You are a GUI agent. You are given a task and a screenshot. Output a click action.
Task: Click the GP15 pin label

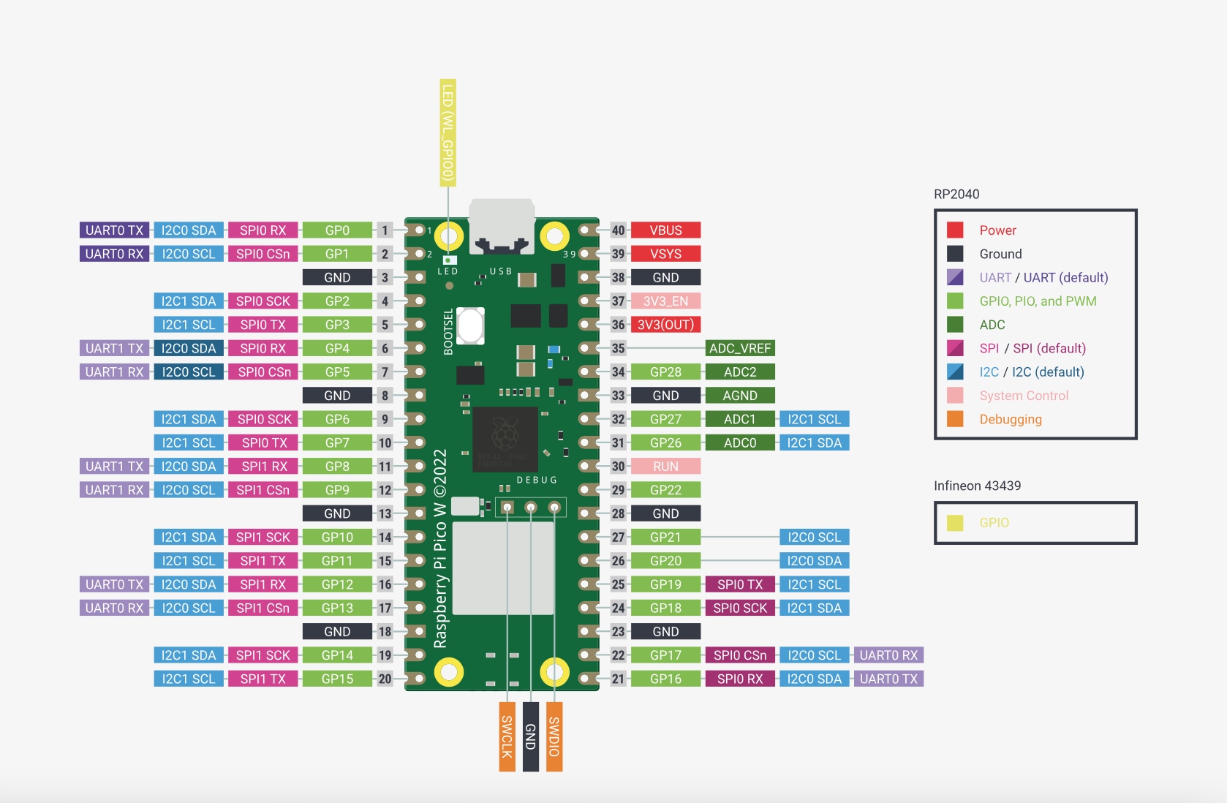click(x=337, y=679)
